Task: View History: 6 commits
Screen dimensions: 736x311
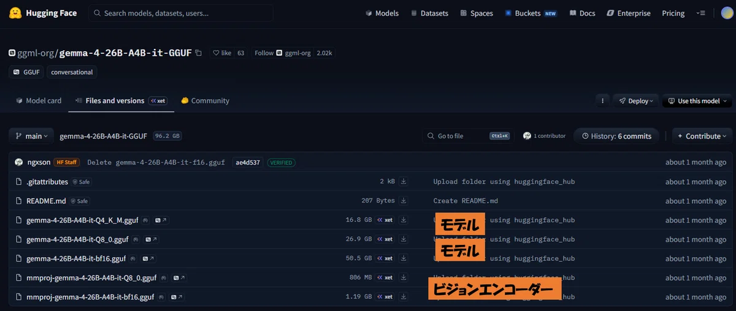Action: 616,136
